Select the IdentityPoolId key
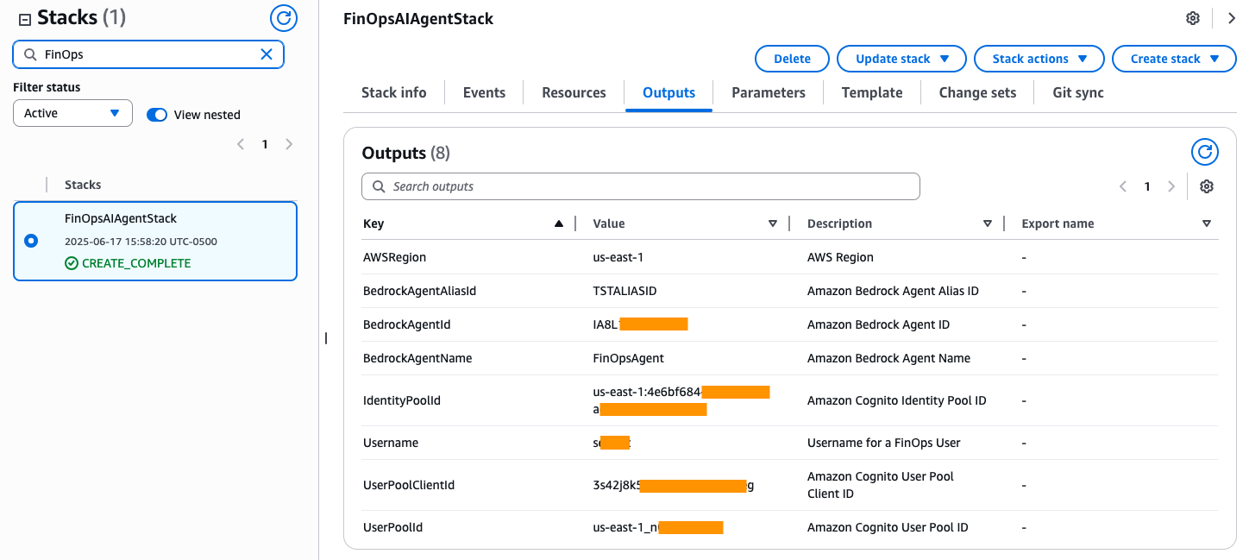The width and height of the screenshot is (1249, 560). [402, 400]
